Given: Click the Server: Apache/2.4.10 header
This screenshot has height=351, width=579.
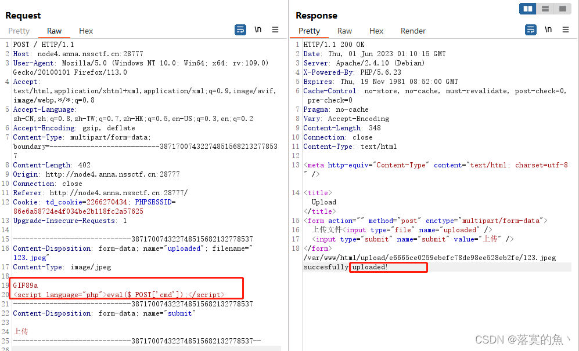Looking at the screenshot, I should click(x=364, y=63).
